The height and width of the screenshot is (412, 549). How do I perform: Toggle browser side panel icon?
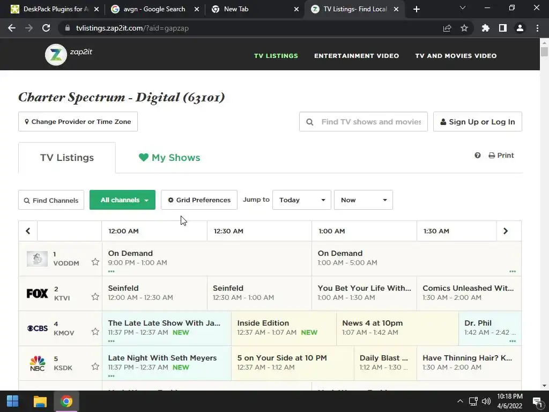coord(503,28)
